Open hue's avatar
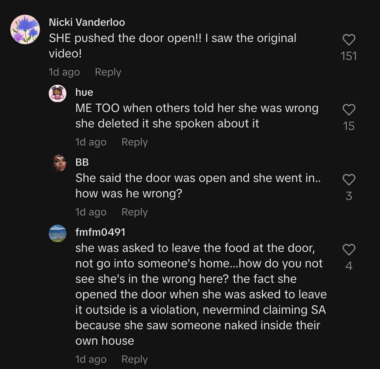Screen dimensions: 380x369 click(58, 93)
